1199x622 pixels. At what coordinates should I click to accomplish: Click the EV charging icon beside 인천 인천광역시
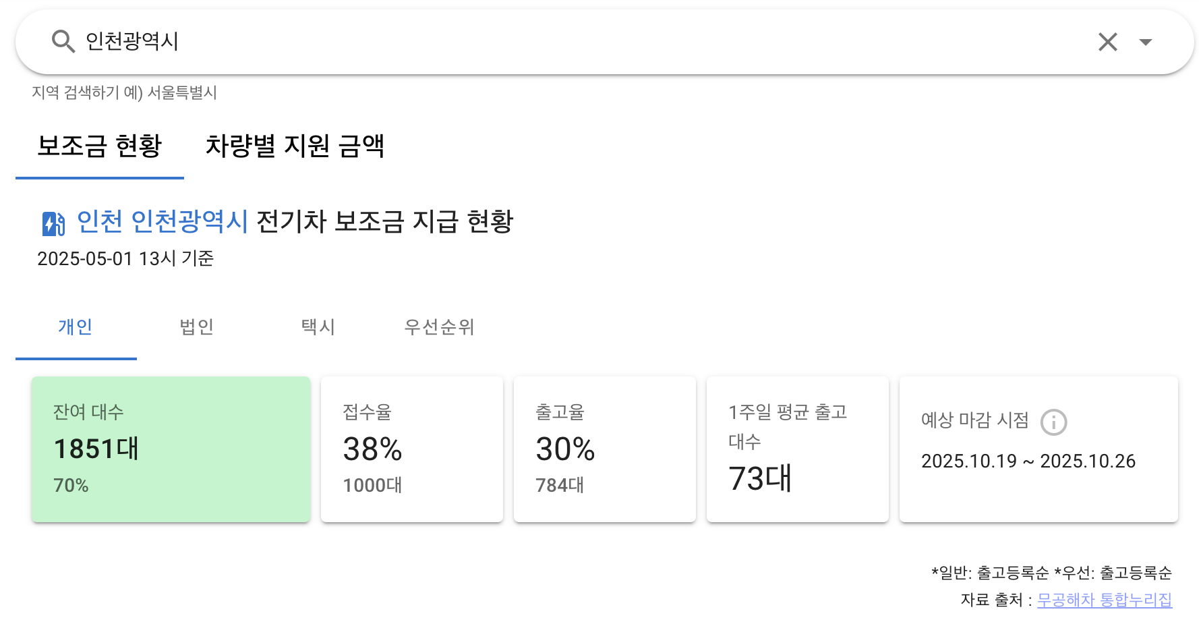click(53, 221)
